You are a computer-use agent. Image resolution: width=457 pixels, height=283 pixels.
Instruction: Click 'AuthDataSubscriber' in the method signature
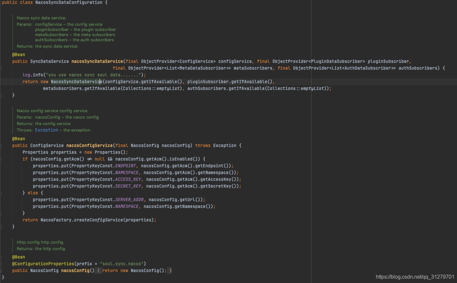pyautogui.click(x=368, y=68)
